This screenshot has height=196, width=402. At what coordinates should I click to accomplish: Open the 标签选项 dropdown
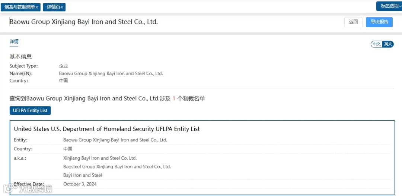389,6
